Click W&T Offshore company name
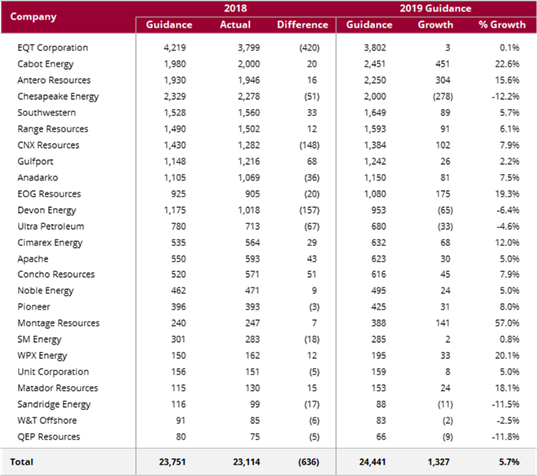537x476 pixels. coord(47,421)
